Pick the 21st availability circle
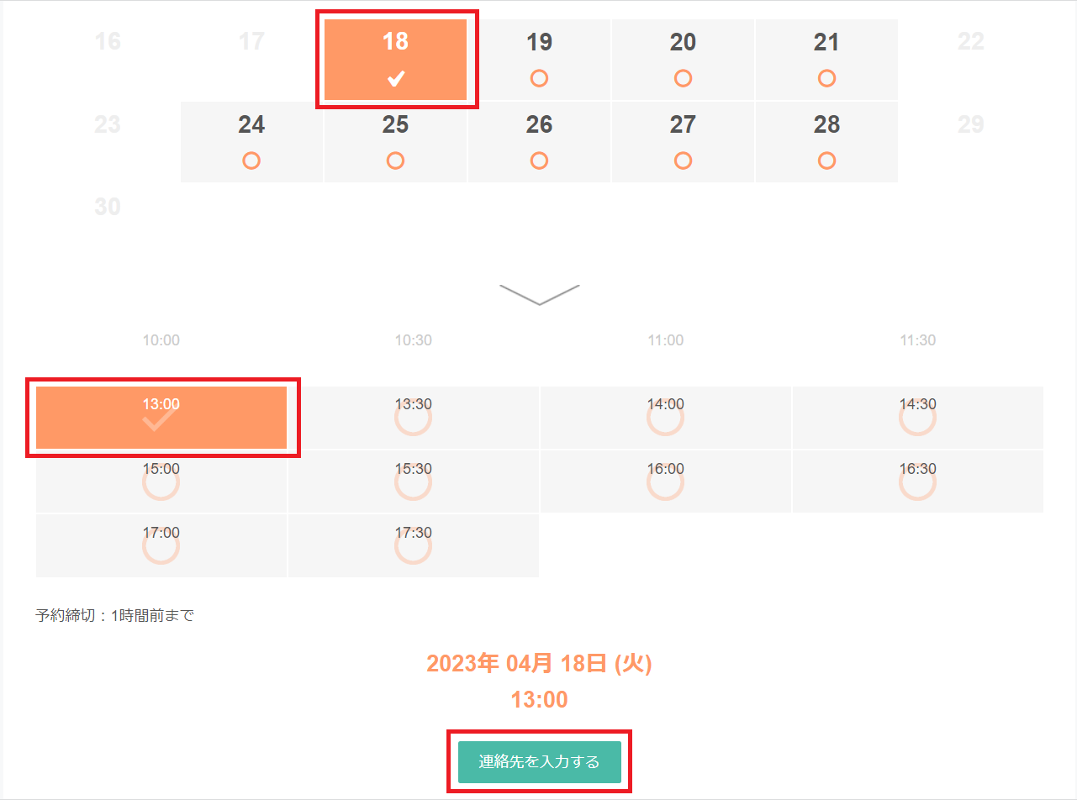This screenshot has height=800, width=1077. coord(826,78)
